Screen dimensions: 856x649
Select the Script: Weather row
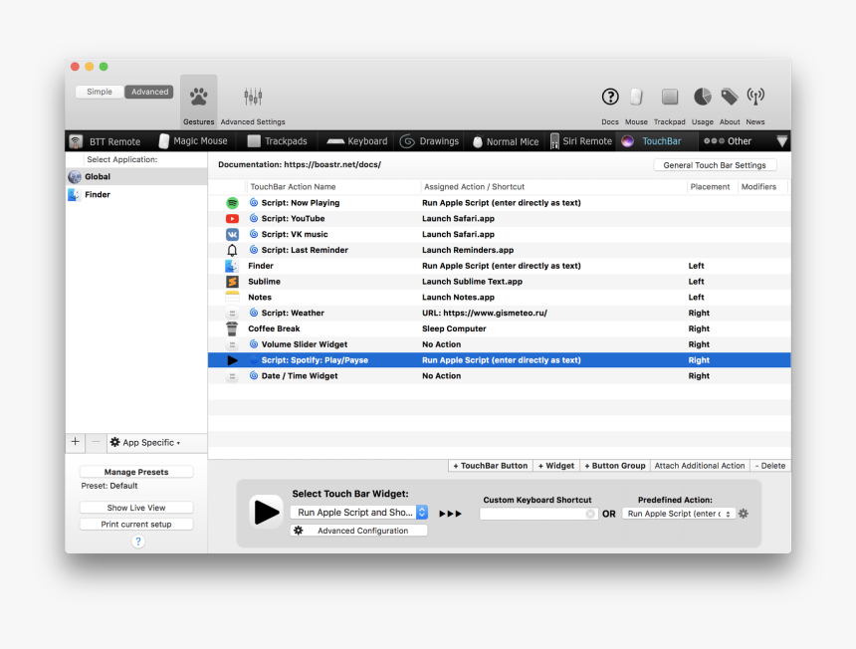[499, 314]
